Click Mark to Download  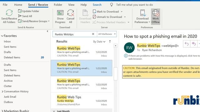[x=106, y=12]
